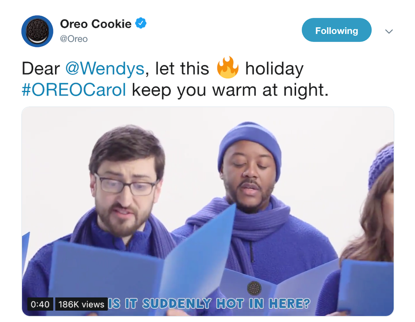This screenshot has height=322, width=415.
Task: Open the Oreo Cookie display name
Action: point(96,24)
